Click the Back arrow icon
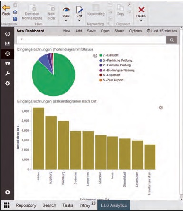This screenshot has height=212, width=184. (x=6, y=8)
